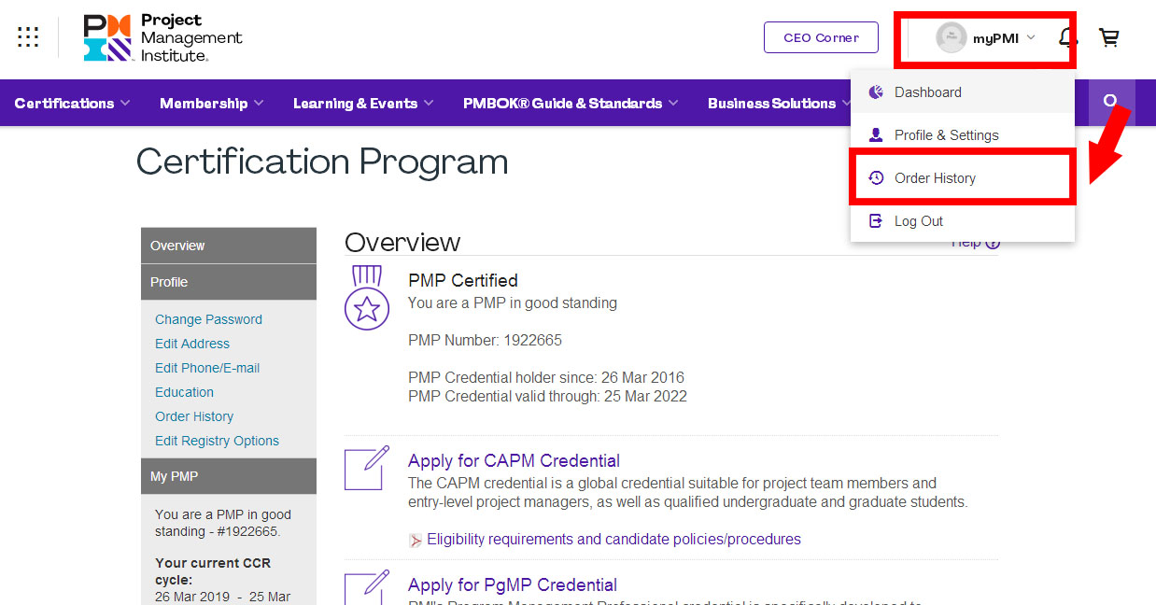Click the exit icon beside Log Out
The height and width of the screenshot is (605, 1156).
(x=876, y=221)
